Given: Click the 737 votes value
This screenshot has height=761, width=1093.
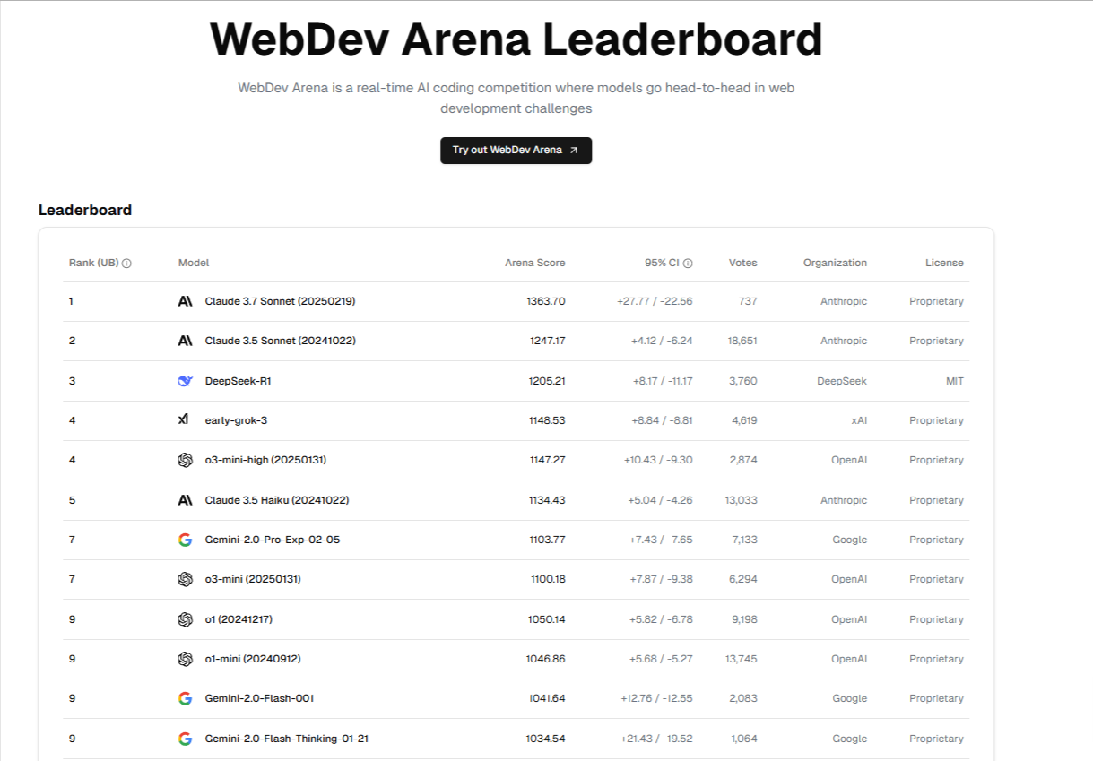Looking at the screenshot, I should [x=748, y=301].
